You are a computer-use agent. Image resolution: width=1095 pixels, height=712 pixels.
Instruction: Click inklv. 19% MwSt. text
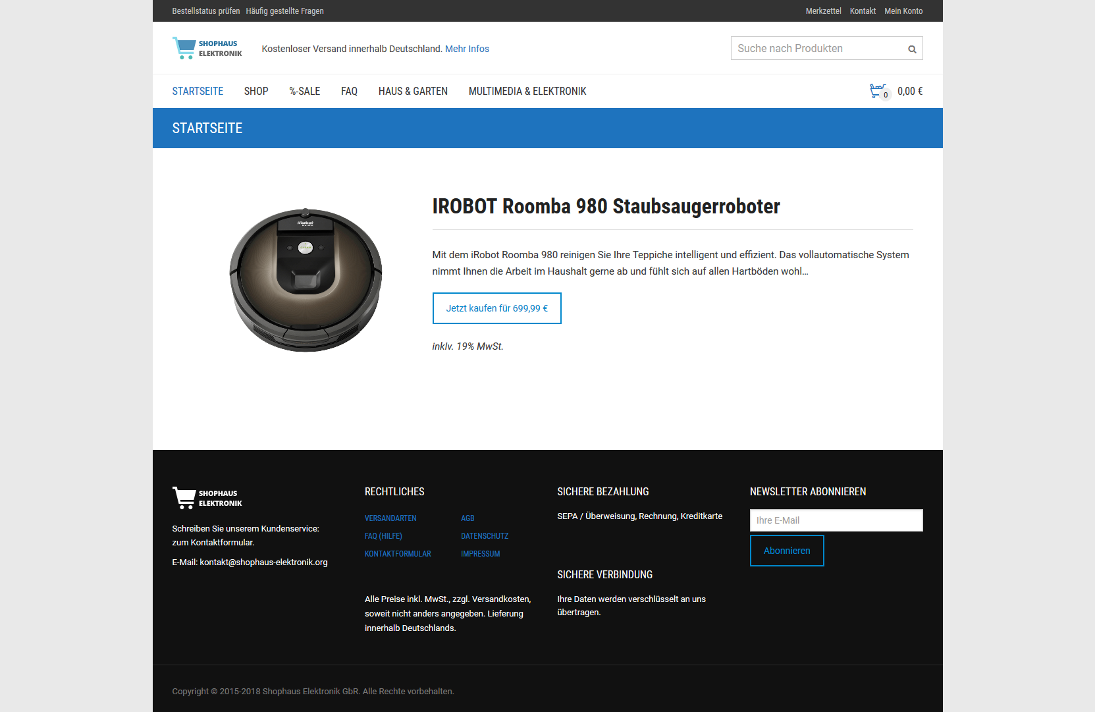click(467, 346)
